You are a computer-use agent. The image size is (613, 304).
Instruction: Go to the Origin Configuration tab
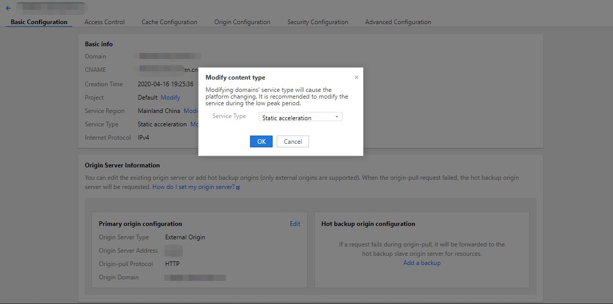(242, 22)
